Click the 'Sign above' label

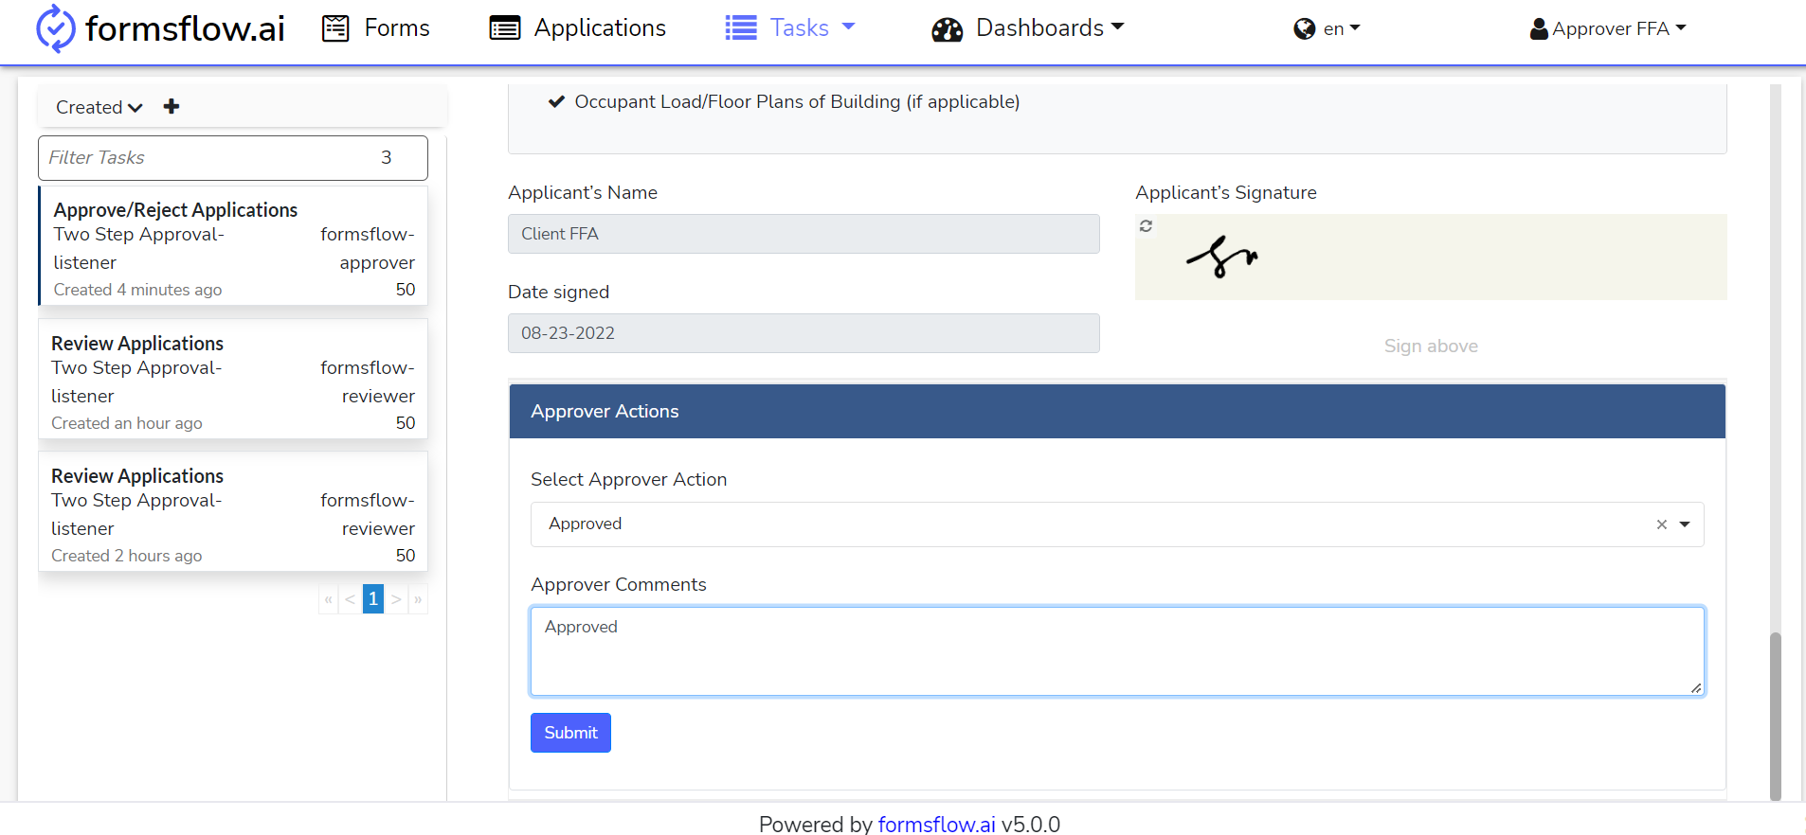coord(1431,346)
